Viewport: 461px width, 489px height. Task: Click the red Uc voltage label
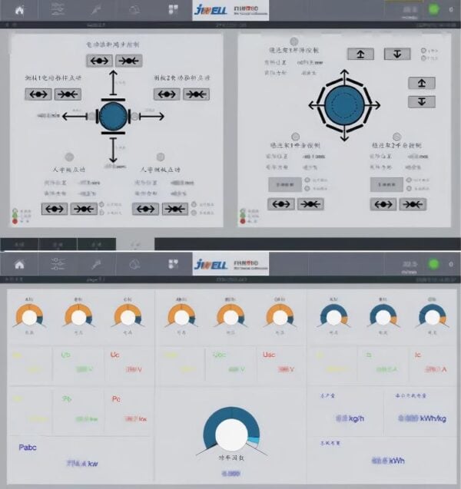(x=114, y=355)
